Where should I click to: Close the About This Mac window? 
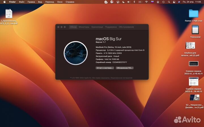pyautogui.click(x=58, y=27)
